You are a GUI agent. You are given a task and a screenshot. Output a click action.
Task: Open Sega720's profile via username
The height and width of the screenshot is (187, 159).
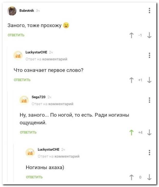tap(38, 97)
